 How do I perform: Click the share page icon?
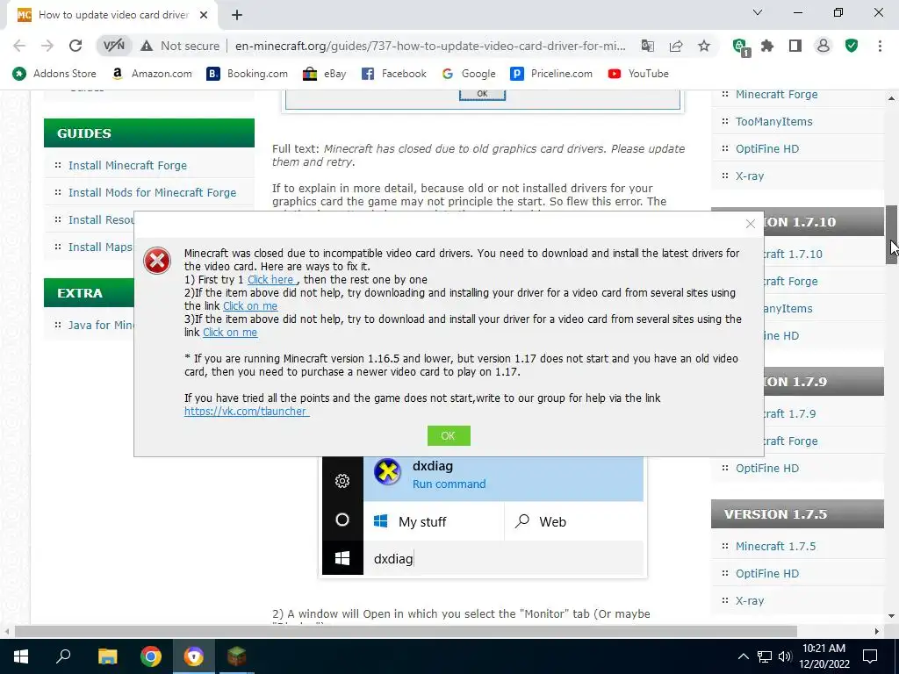[676, 46]
